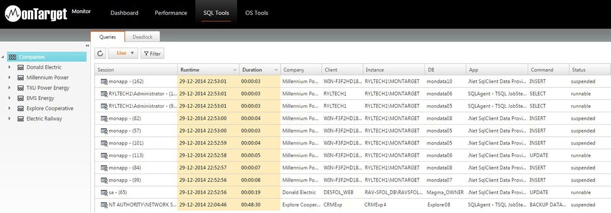The width and height of the screenshot is (611, 213).
Task: Click the MonTarget logo
Action: pyautogui.click(x=36, y=14)
